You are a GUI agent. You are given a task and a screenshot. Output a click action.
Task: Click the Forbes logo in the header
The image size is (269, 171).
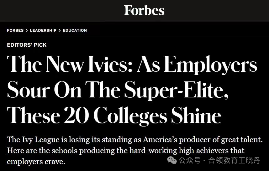144,10
